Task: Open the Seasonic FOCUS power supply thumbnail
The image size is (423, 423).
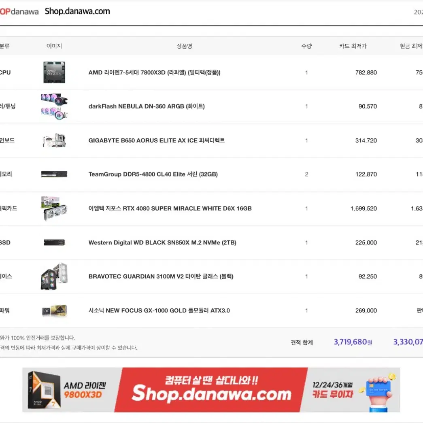Action: coord(54,310)
